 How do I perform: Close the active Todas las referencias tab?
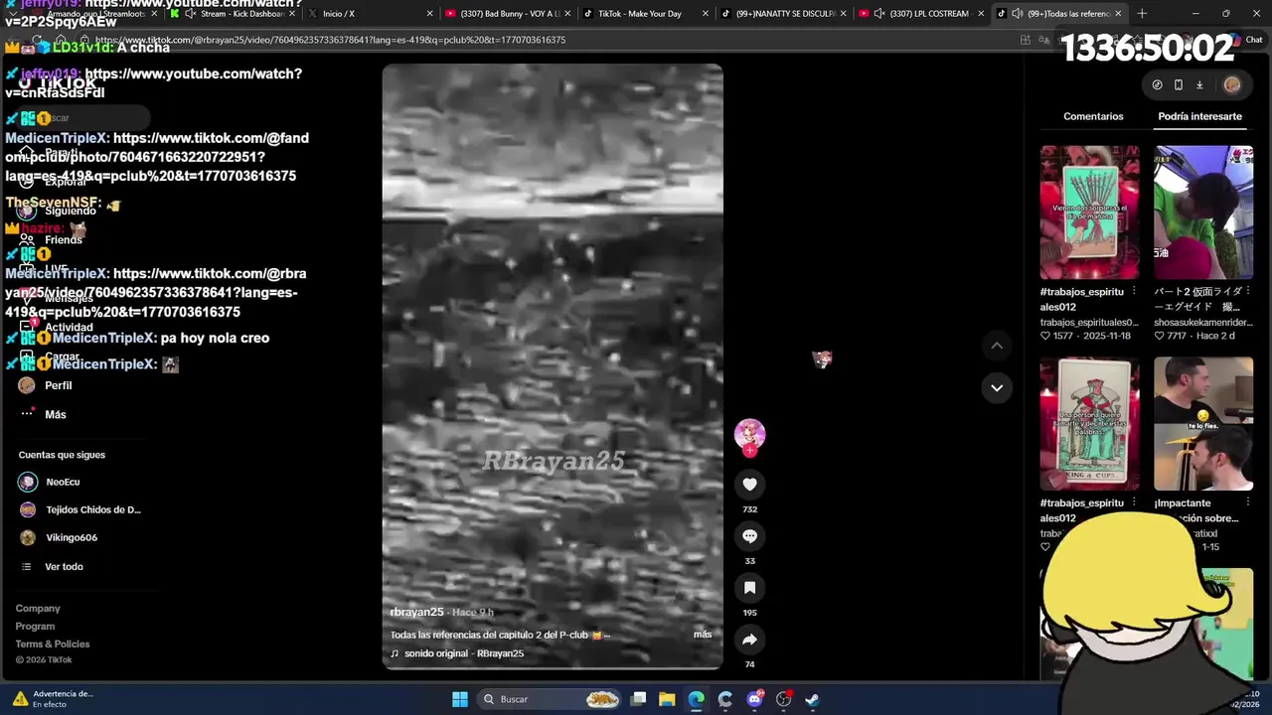[1118, 13]
